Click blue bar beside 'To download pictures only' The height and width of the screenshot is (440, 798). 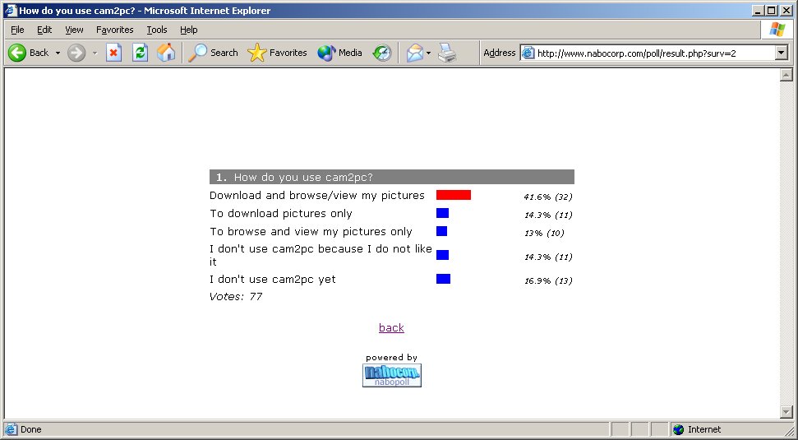pos(442,213)
